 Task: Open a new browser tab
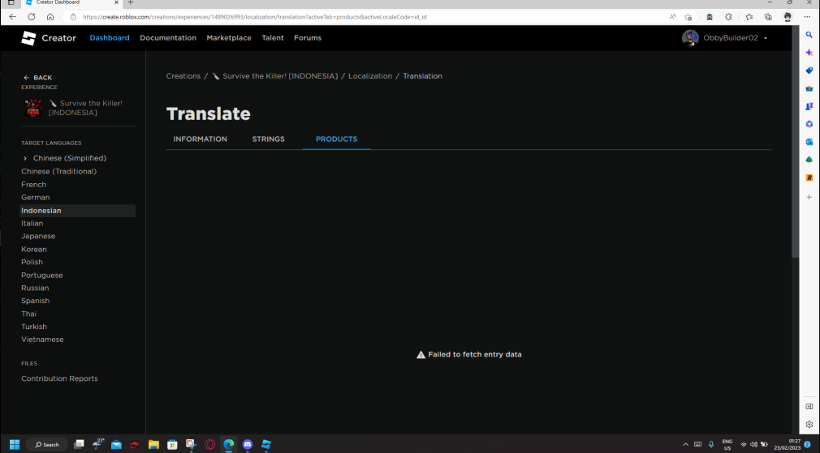(131, 2)
